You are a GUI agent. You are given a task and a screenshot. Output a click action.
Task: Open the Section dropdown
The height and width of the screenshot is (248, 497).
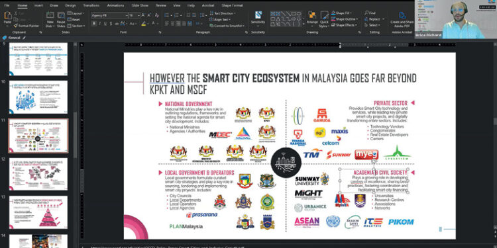point(76,26)
